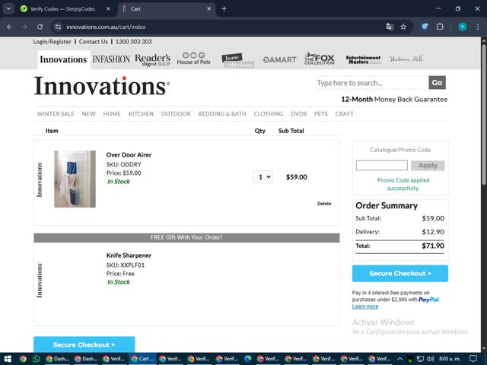Open the Victoria Hill brand logo

[x=406, y=59]
